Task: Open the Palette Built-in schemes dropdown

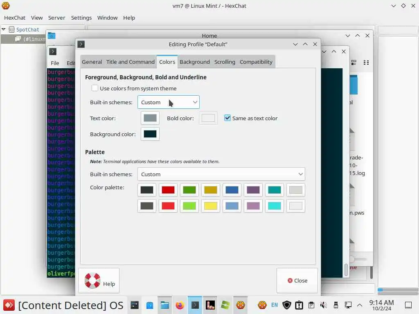Action: click(221, 174)
